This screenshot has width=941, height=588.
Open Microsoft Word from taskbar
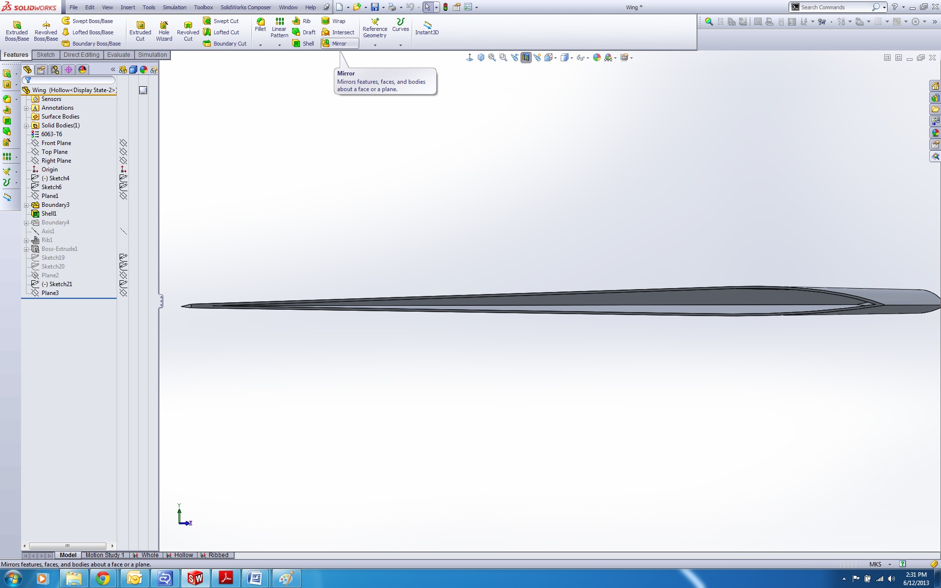point(255,579)
